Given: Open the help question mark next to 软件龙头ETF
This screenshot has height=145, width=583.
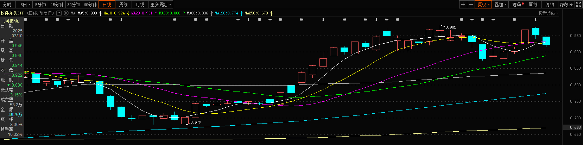Looking at the screenshot, I should coord(59,13).
